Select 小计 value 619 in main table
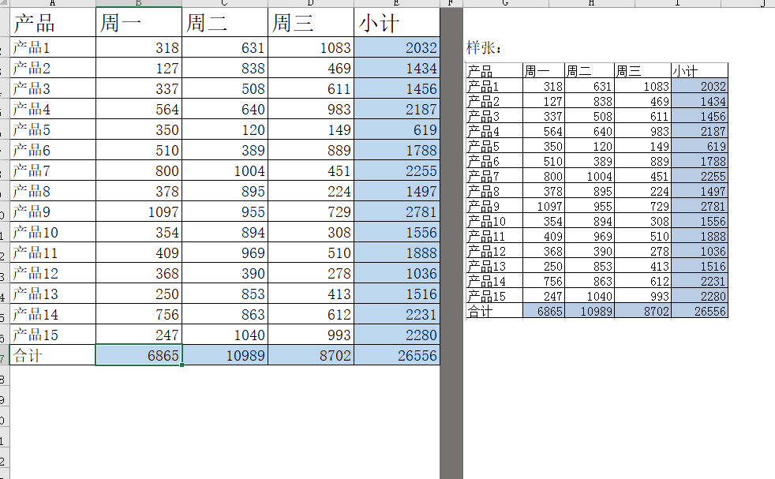The image size is (775, 479). [397, 129]
